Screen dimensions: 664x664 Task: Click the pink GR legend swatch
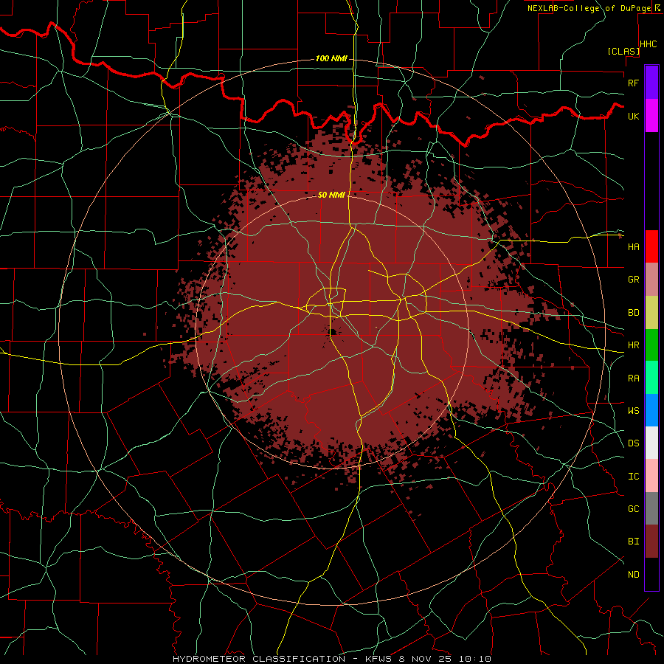[x=651, y=280]
